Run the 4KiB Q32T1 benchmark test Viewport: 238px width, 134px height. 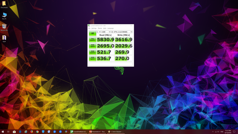93,52
